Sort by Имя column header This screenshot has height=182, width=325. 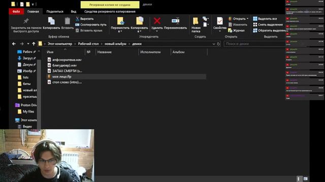(50, 52)
